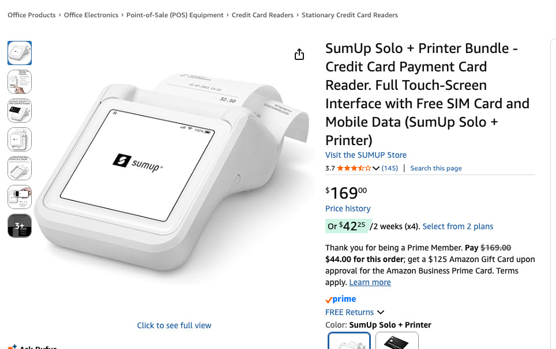Click the 3.7 star rating stars
Viewport: 556px width, 349px height.
pos(354,168)
